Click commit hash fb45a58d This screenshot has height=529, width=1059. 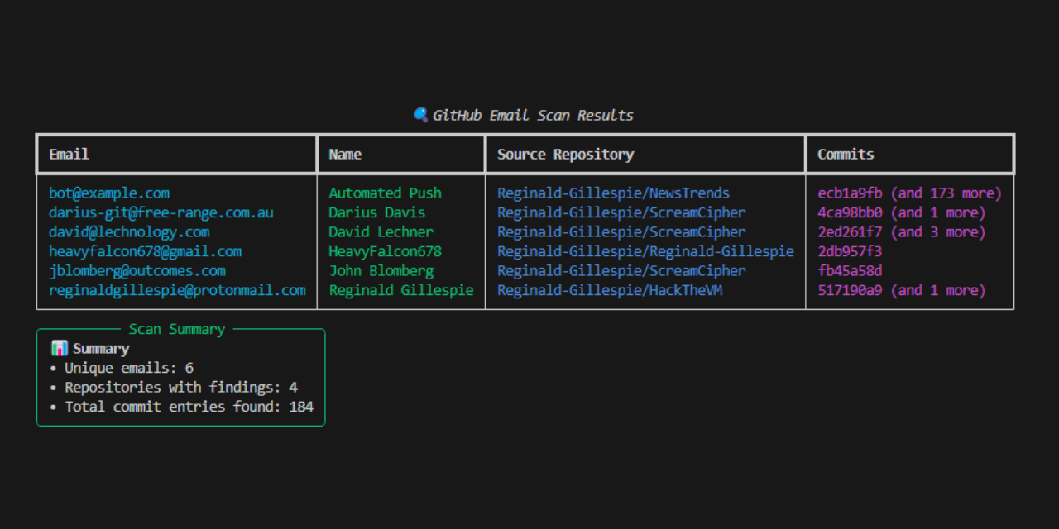[850, 270]
